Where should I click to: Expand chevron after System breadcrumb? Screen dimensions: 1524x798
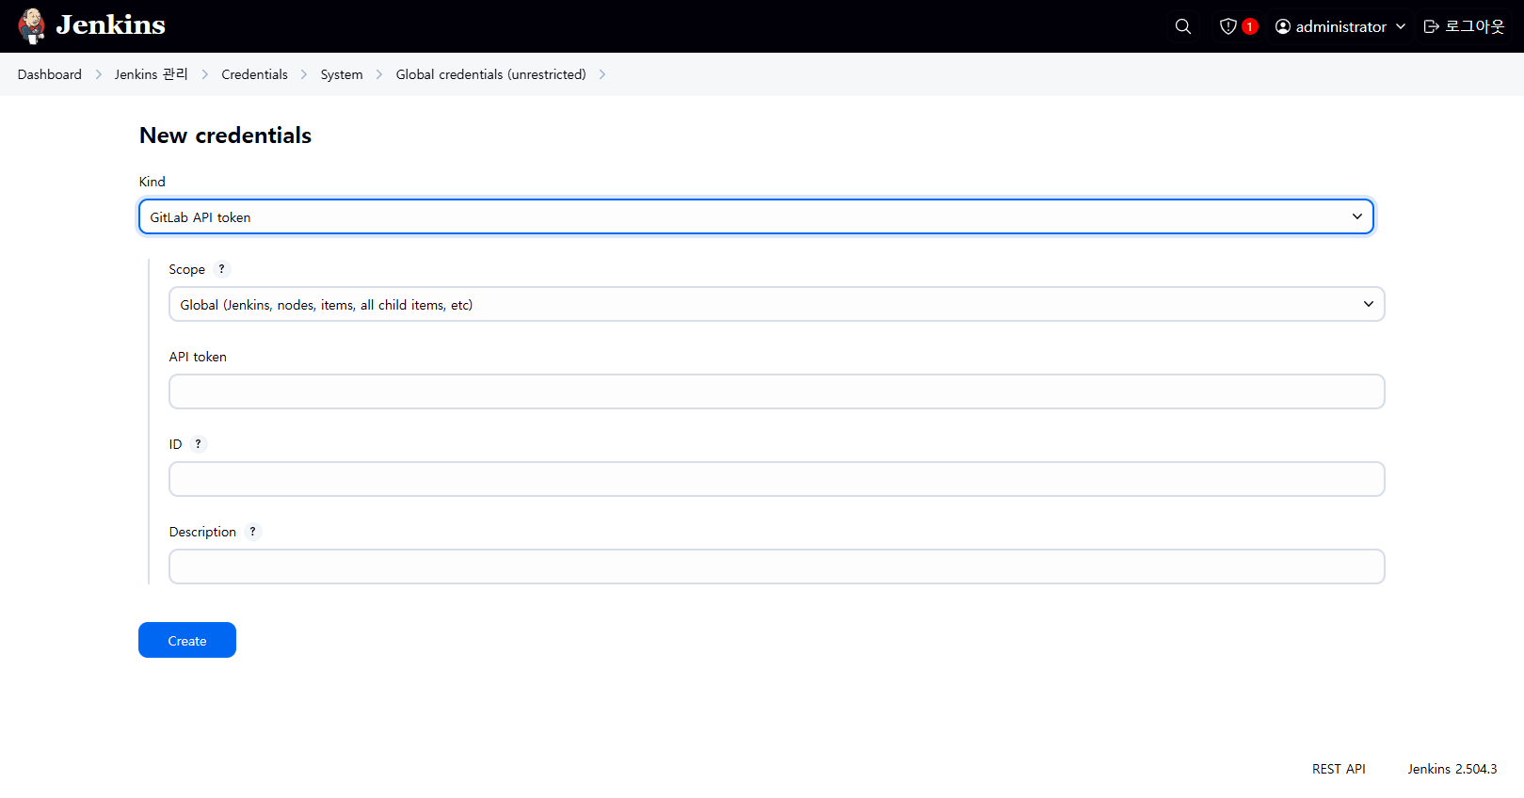tap(379, 74)
